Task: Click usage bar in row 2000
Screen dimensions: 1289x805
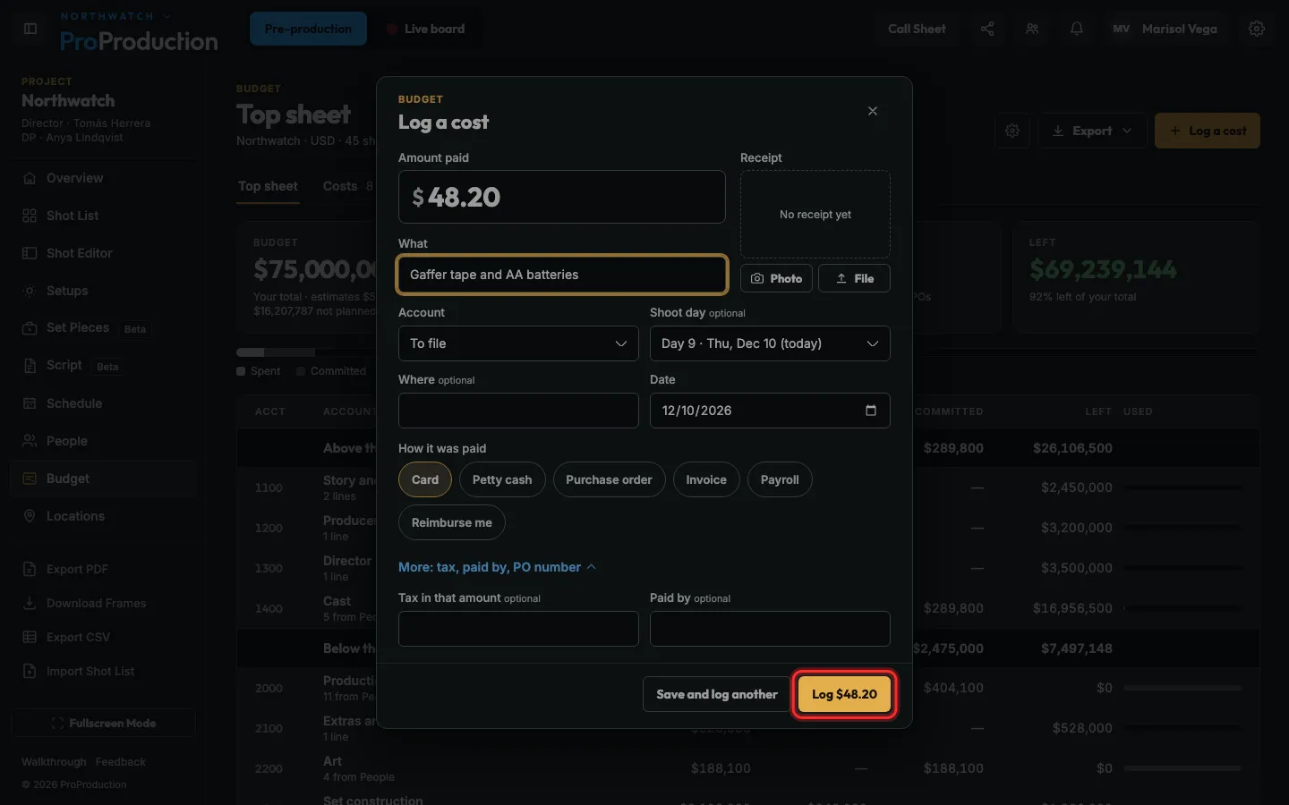Action: click(1183, 688)
